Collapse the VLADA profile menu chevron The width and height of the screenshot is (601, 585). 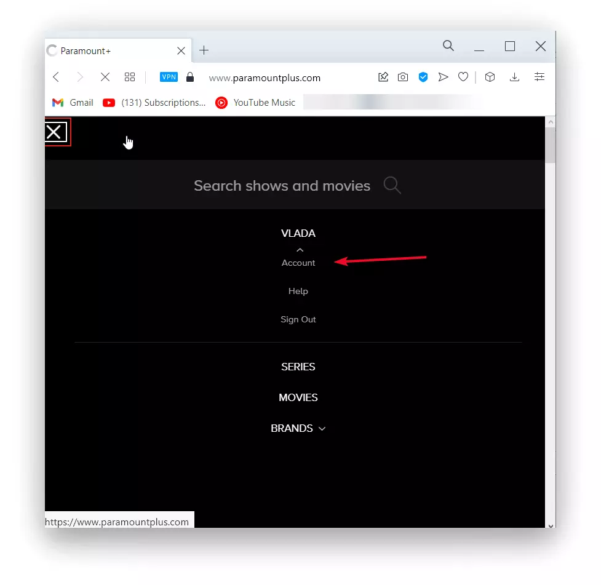300,250
